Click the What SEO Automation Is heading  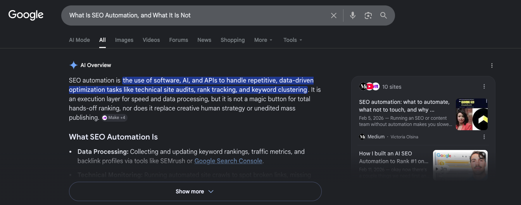(113, 137)
